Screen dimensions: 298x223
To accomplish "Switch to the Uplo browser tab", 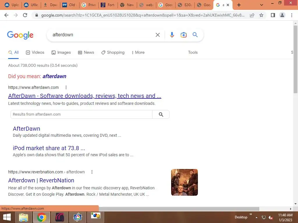I will pyautogui.click(x=12, y=5).
